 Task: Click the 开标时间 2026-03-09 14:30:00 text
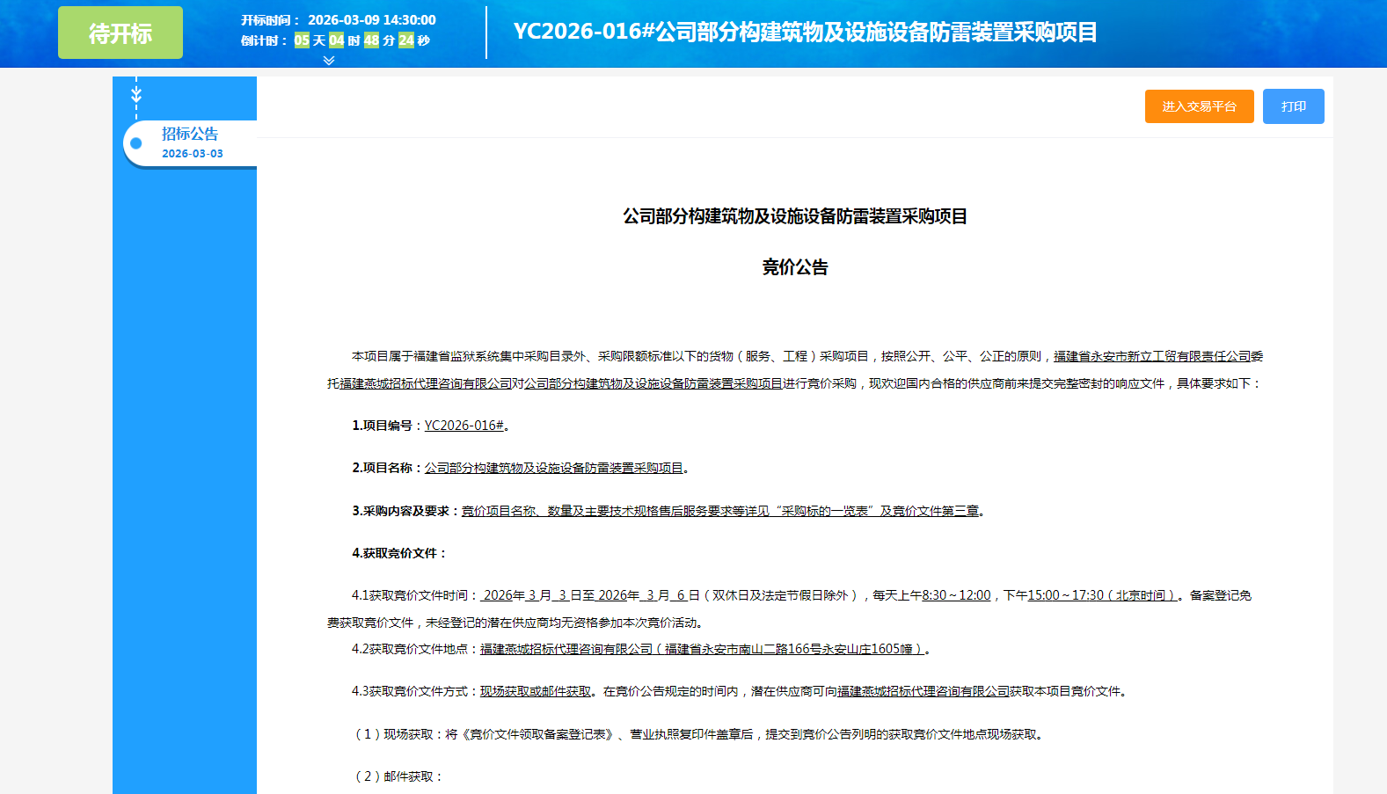339,20
